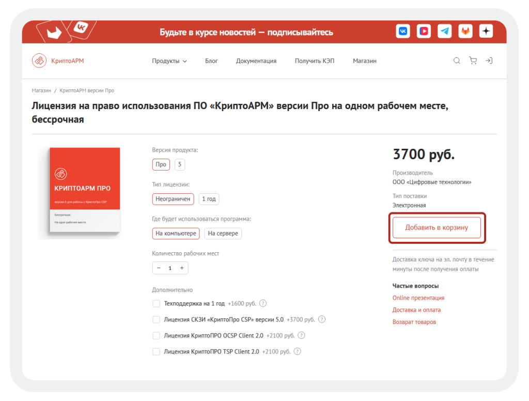Open the shopping cart icon
This screenshot has width=529, height=401.
473,60
